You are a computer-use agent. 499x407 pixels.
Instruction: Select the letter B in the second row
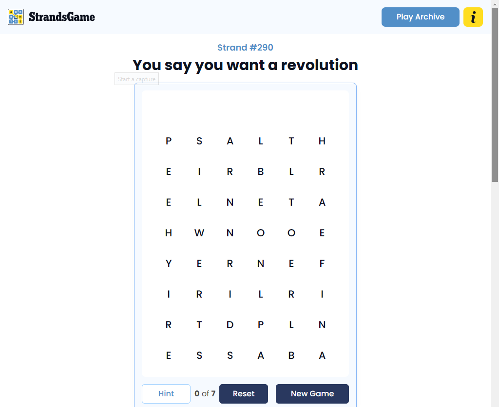tap(261, 172)
